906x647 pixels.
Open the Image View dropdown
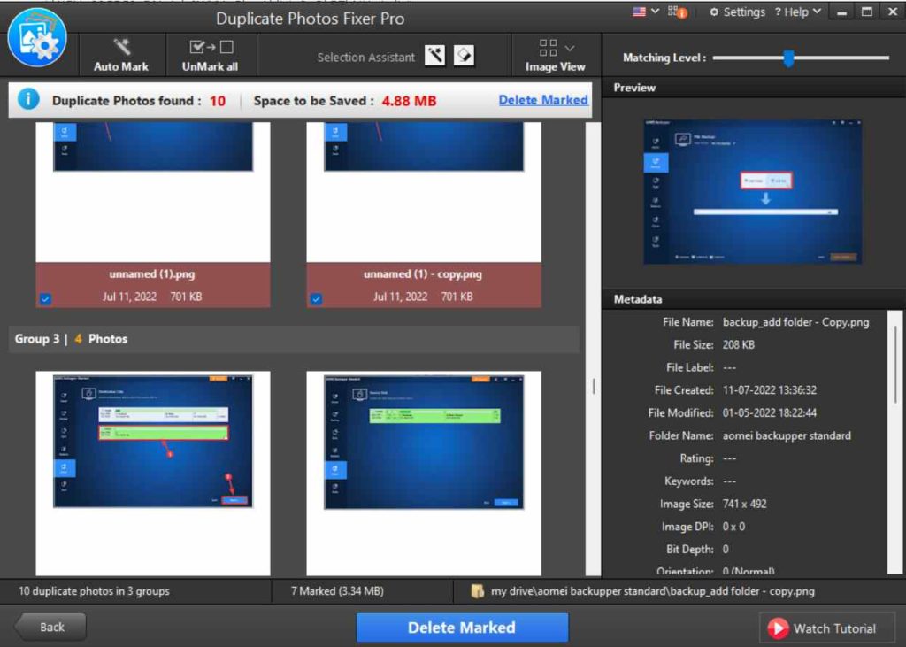[570, 48]
